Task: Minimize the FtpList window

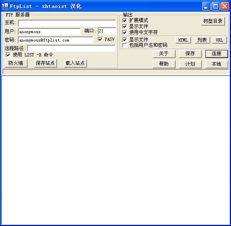Action: pyautogui.click(x=206, y=6)
